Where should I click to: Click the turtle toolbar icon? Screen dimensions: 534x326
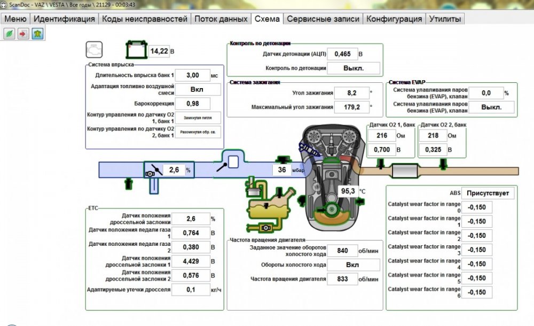coord(37,34)
